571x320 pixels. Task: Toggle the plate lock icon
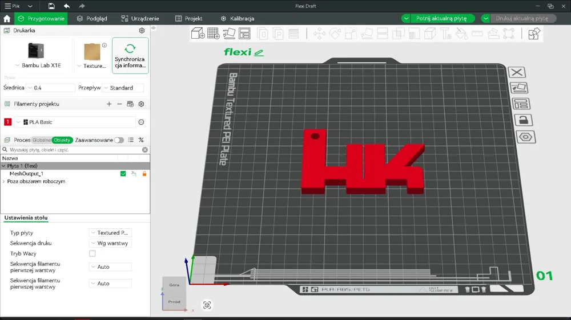tap(523, 120)
